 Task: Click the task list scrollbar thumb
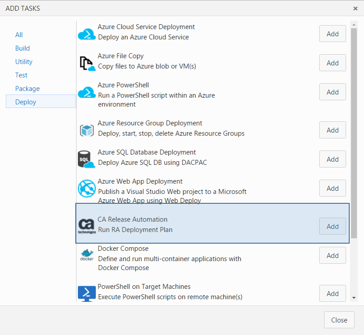[x=354, y=133]
